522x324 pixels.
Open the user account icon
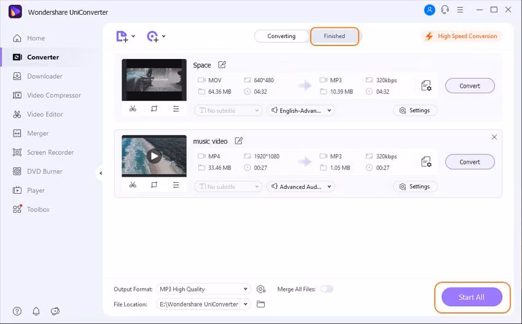pyautogui.click(x=429, y=10)
